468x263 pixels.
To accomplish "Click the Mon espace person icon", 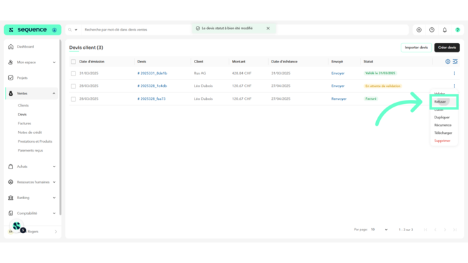I will 11,63.
